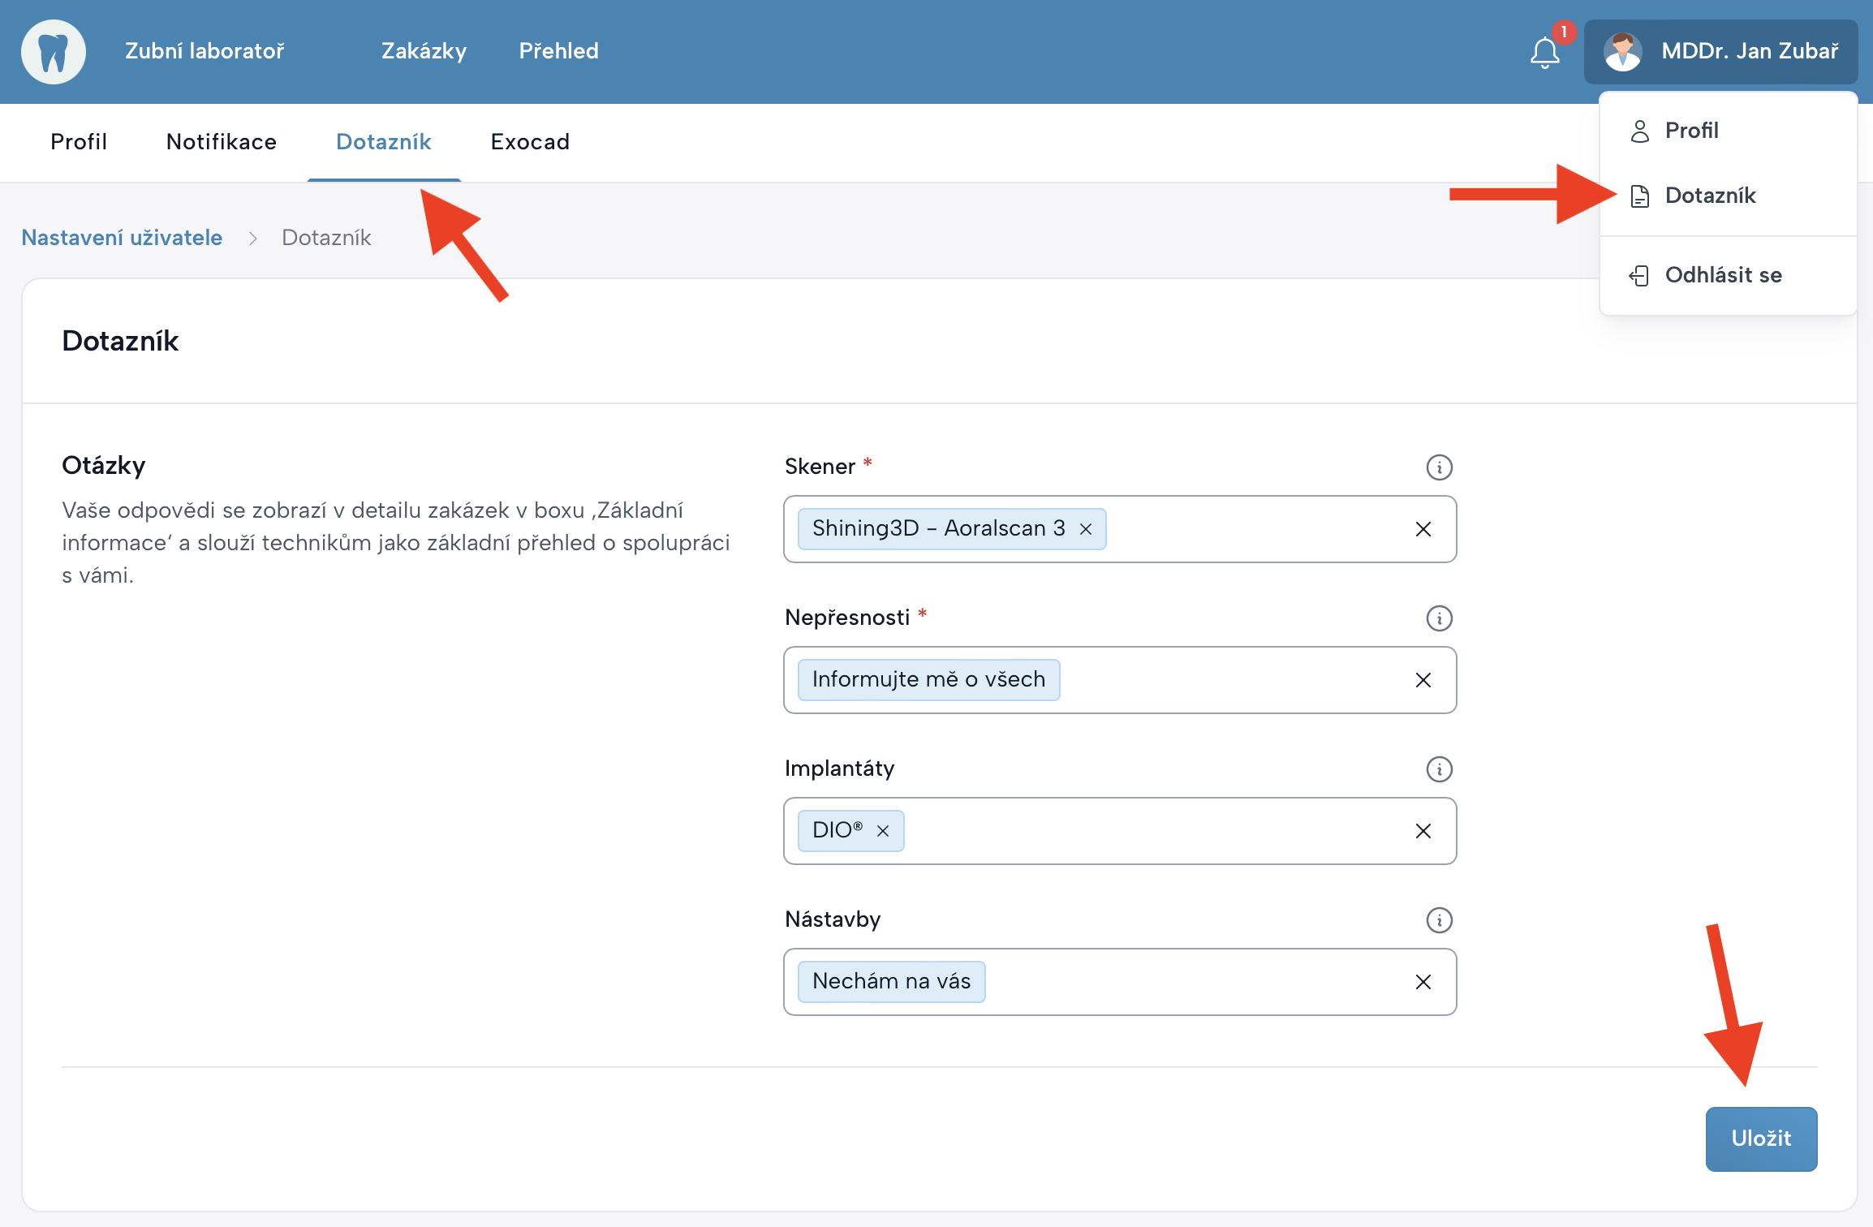Click the Skener info icon

tap(1439, 467)
